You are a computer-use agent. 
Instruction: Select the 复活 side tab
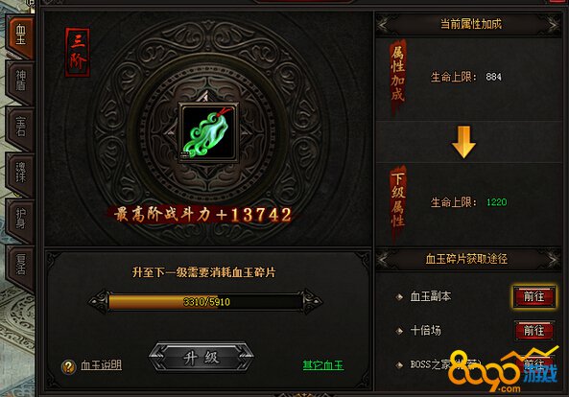click(x=20, y=267)
